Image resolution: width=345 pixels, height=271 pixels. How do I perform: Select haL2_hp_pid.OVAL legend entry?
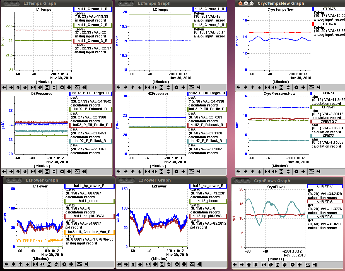pos(208,216)
